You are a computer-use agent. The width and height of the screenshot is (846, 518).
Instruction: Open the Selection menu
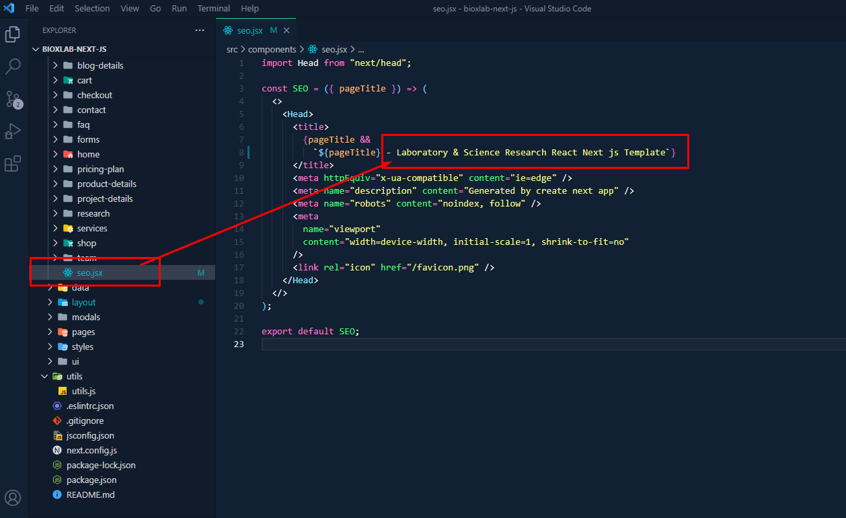point(92,8)
